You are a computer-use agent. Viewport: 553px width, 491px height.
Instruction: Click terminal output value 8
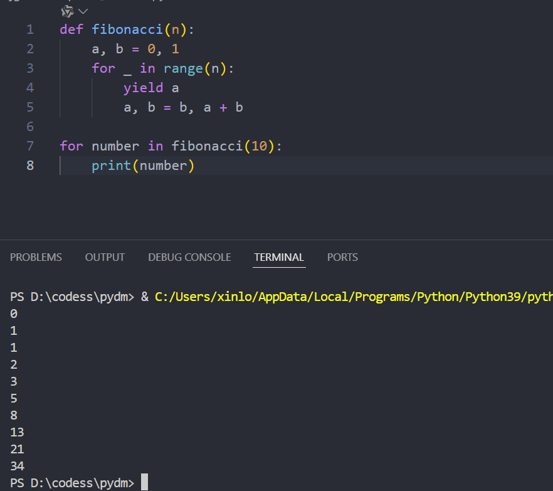point(14,415)
